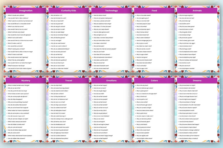Click the Mystery page heading

click(26, 81)
